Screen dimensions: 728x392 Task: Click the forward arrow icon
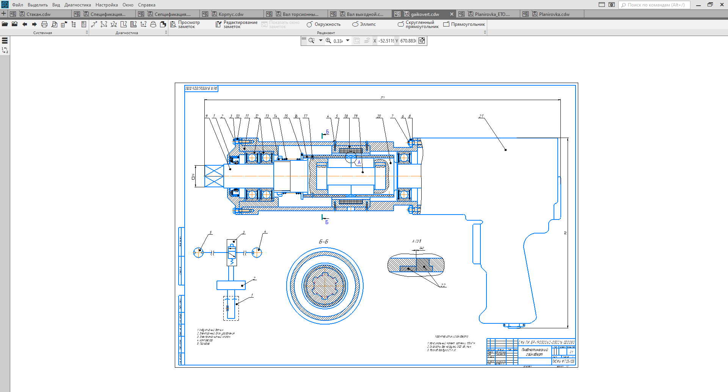click(x=35, y=24)
